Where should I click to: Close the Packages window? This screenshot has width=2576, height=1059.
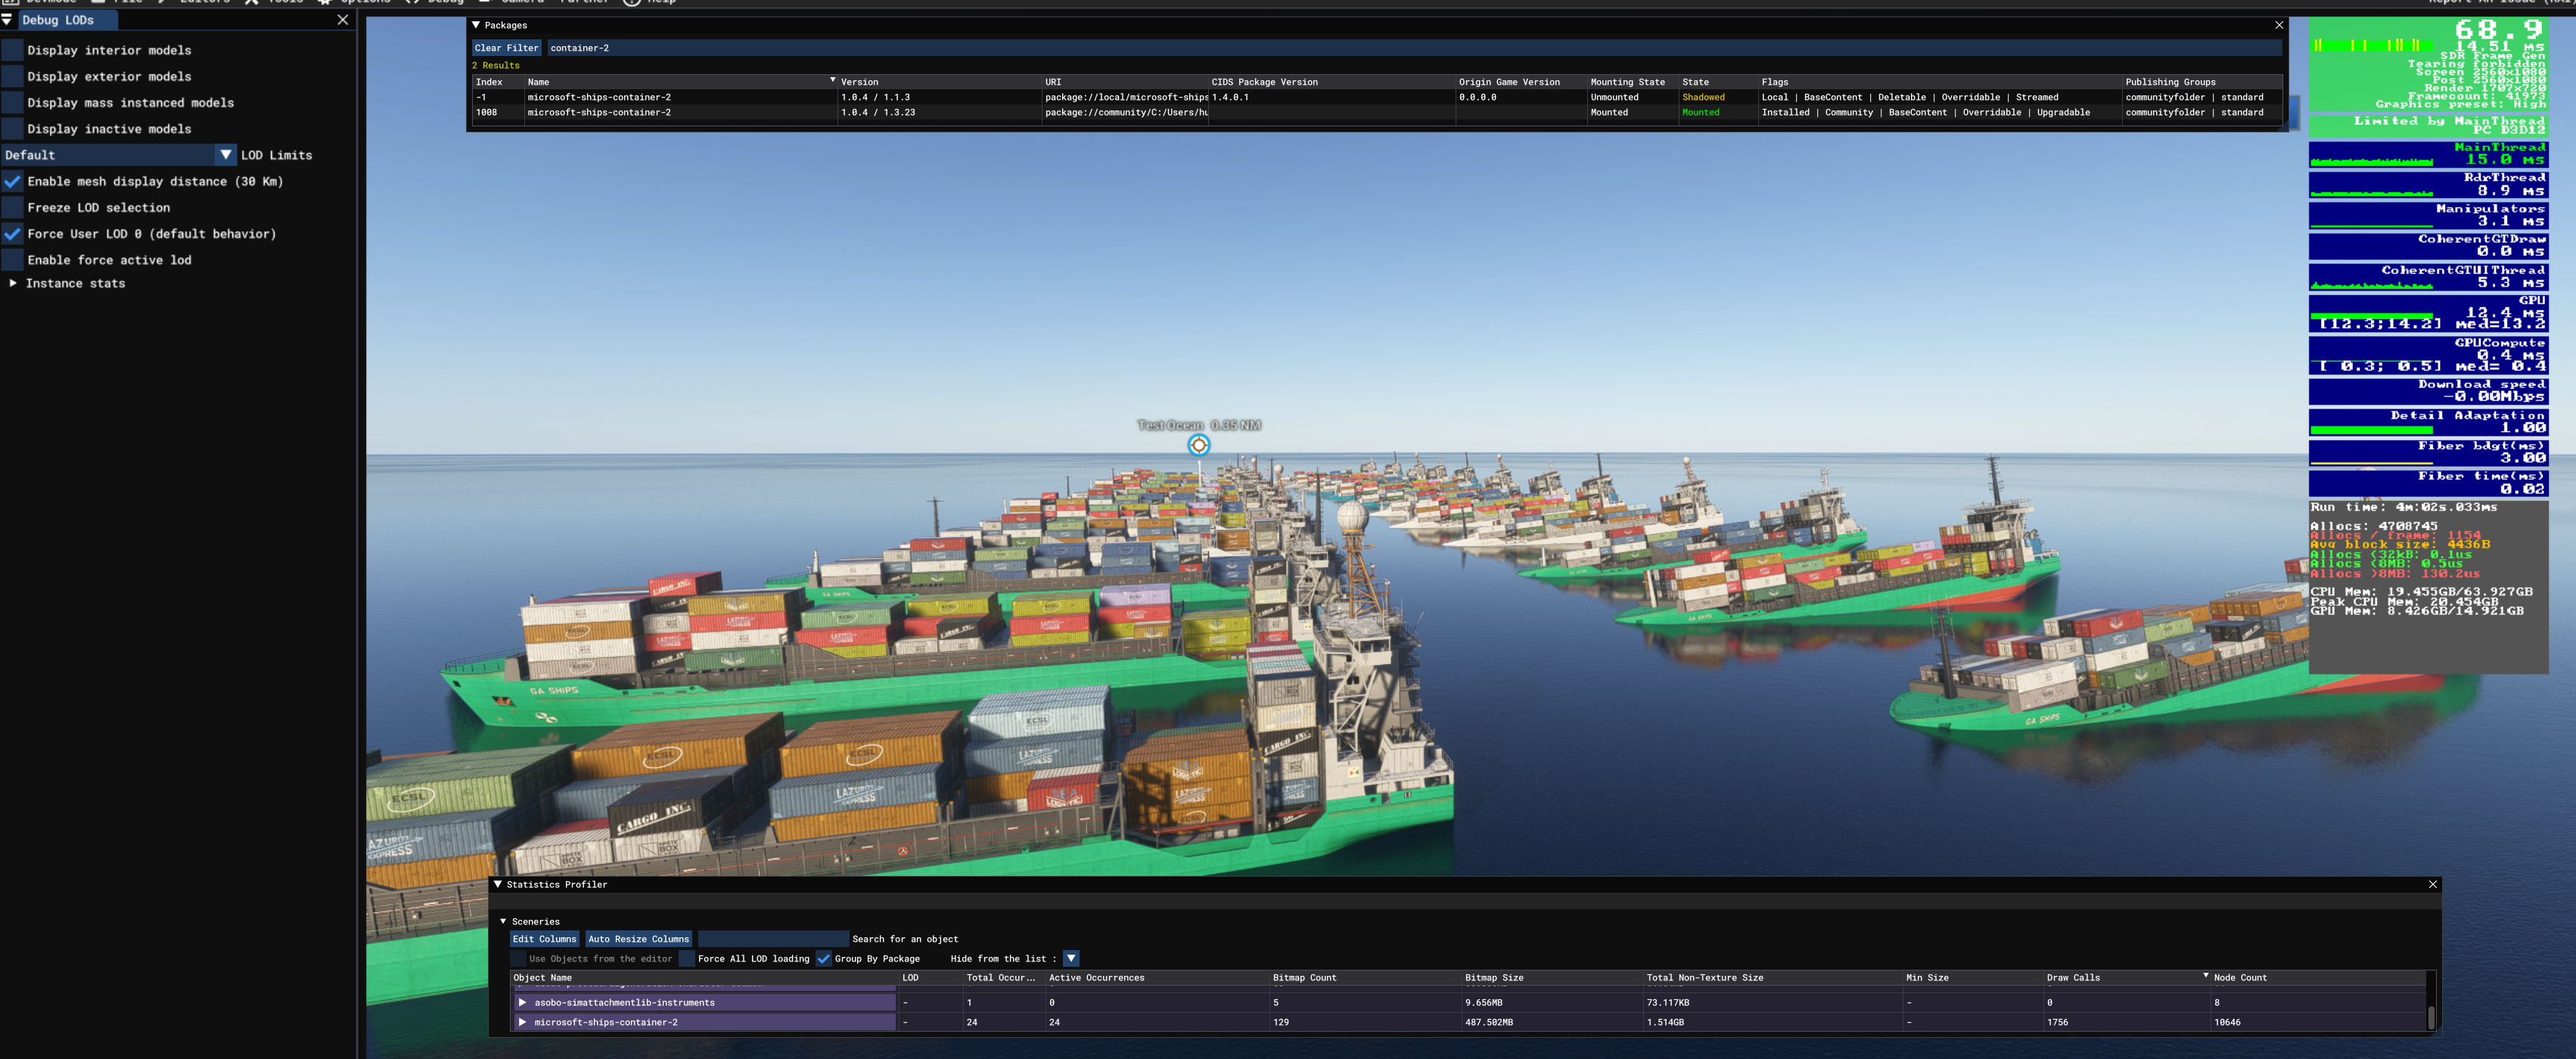(2279, 25)
